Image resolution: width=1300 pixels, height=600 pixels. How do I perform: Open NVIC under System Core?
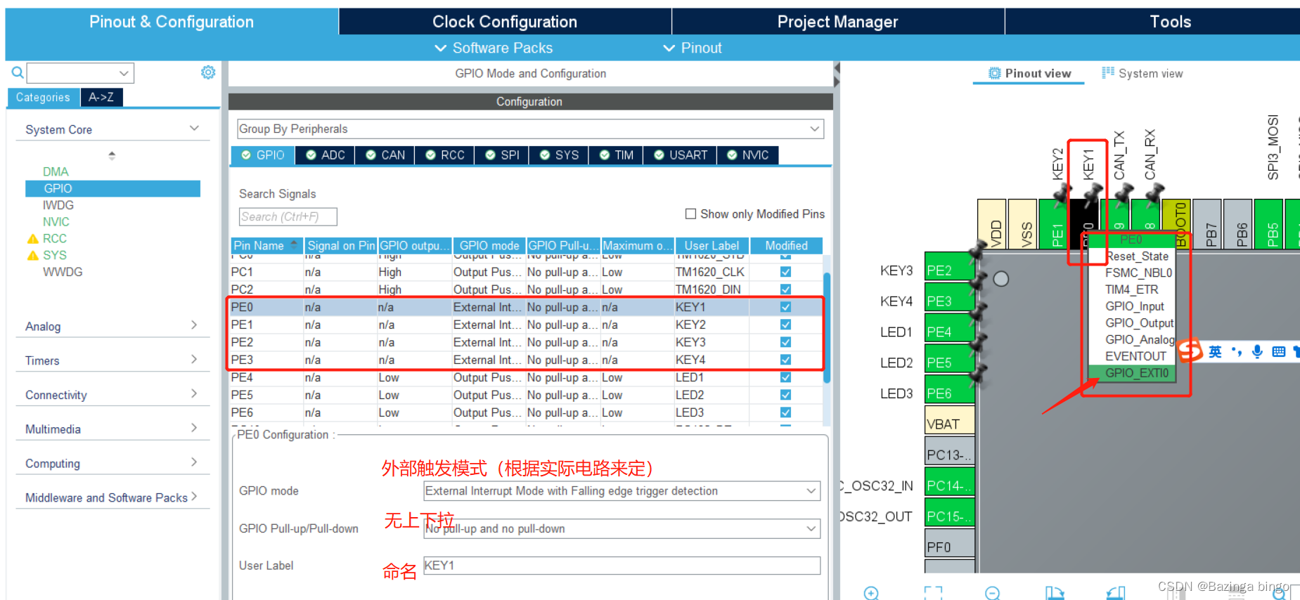click(x=56, y=222)
